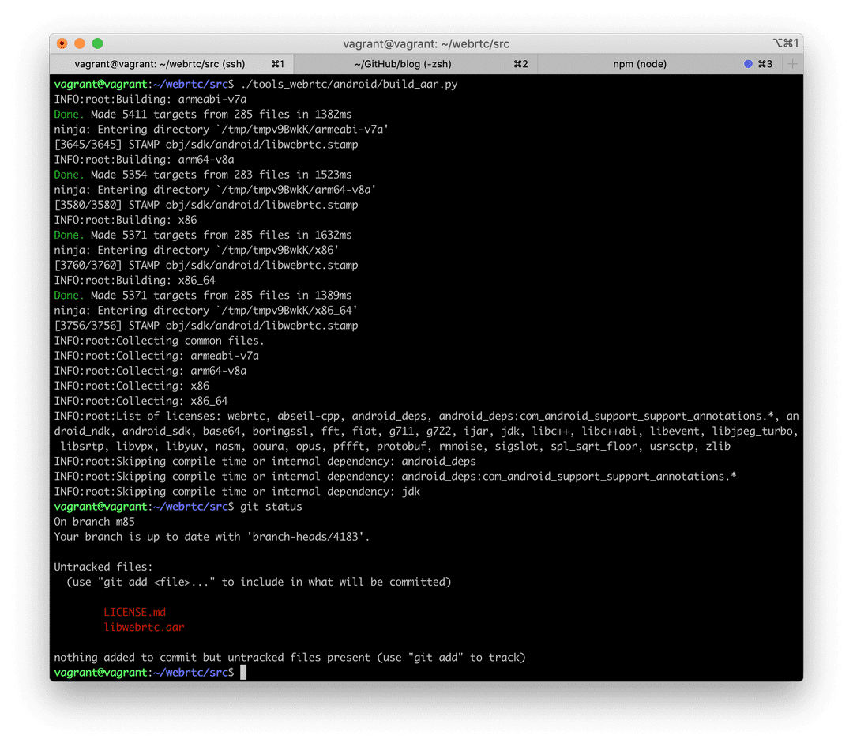Click the './tools_webrtc/android/build_aar.py' command text
Viewport: 853px width, 747px height.
coord(349,84)
